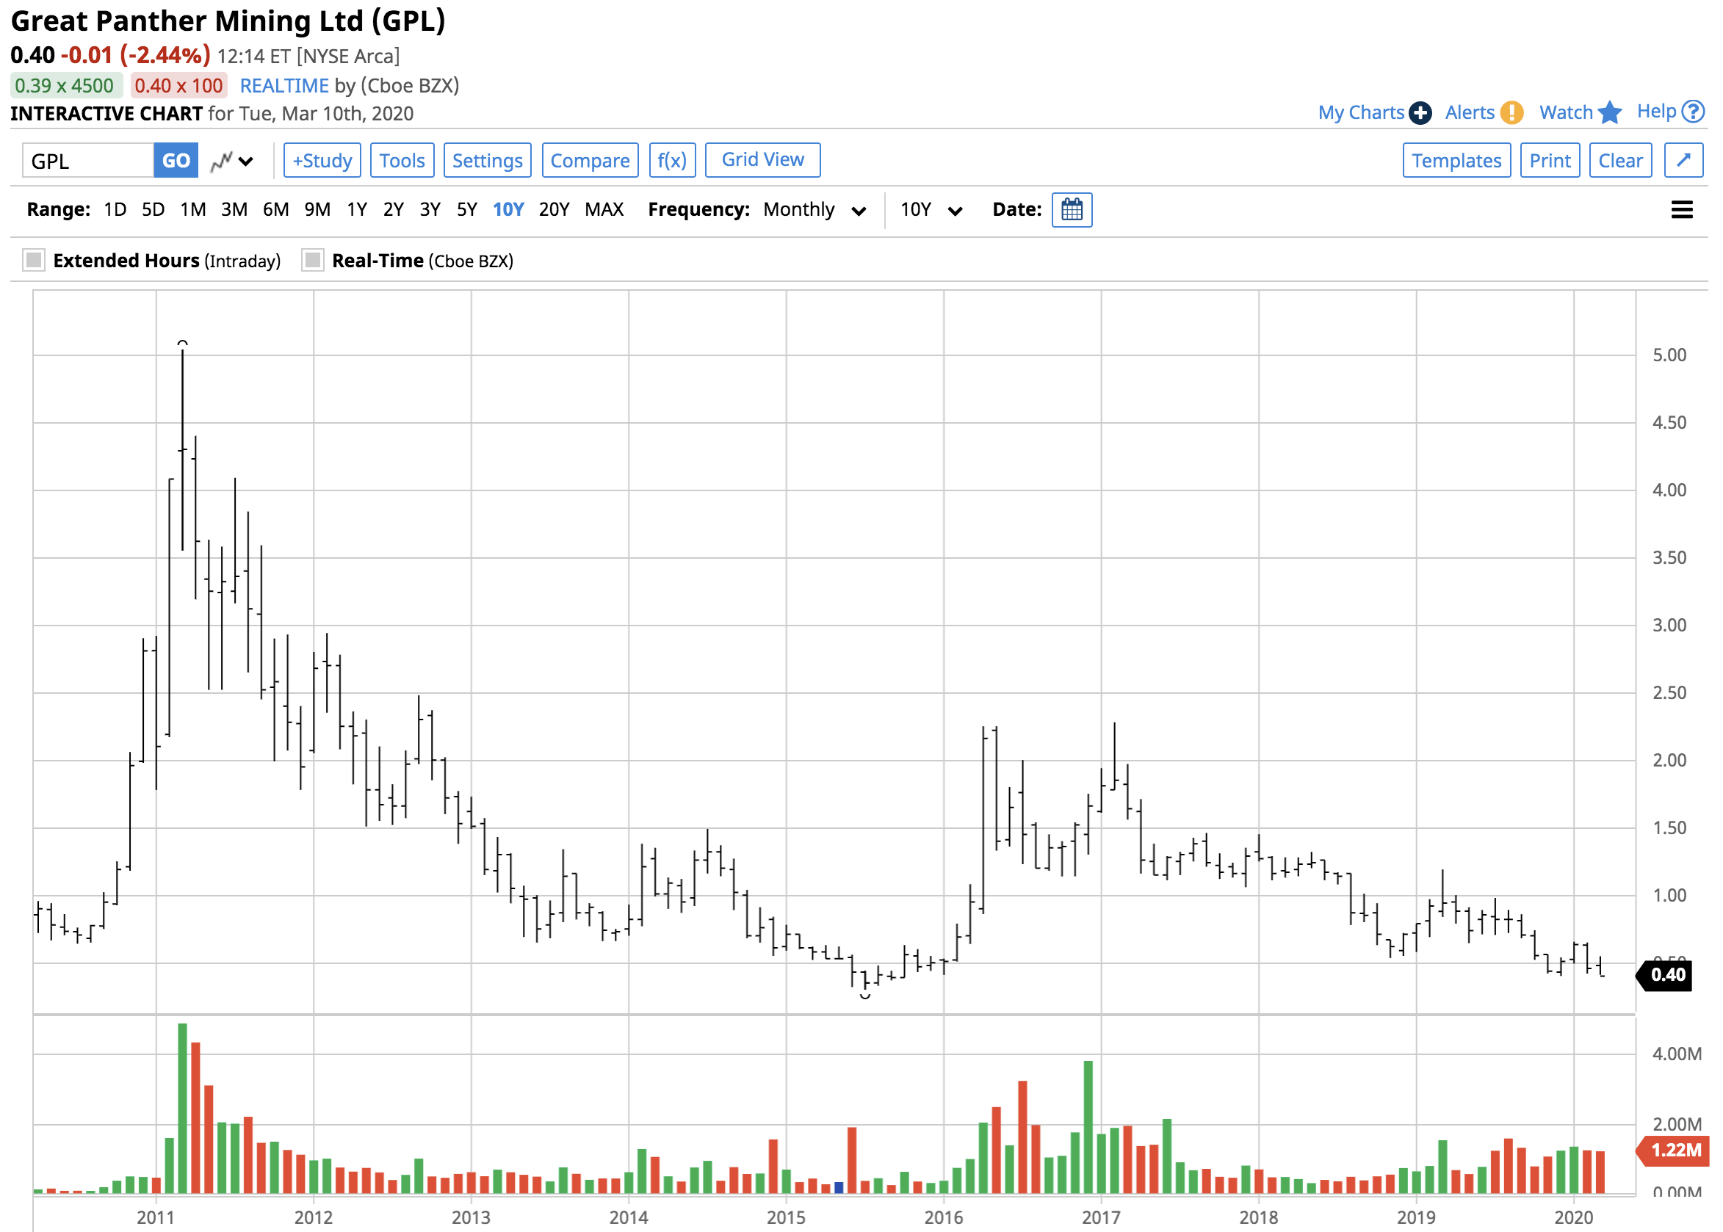
Task: Open the hamburger chart menu icon
Action: click(1681, 210)
